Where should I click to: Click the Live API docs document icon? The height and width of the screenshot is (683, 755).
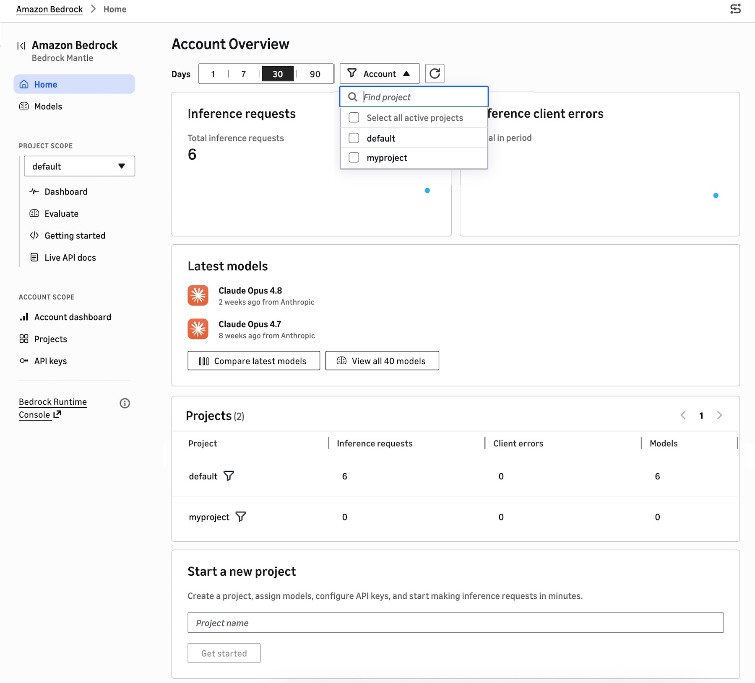[x=34, y=257]
